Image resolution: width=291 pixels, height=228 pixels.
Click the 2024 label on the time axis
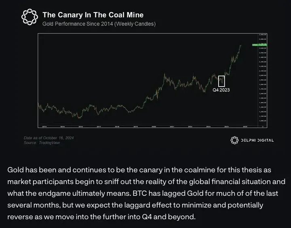pos(226,126)
